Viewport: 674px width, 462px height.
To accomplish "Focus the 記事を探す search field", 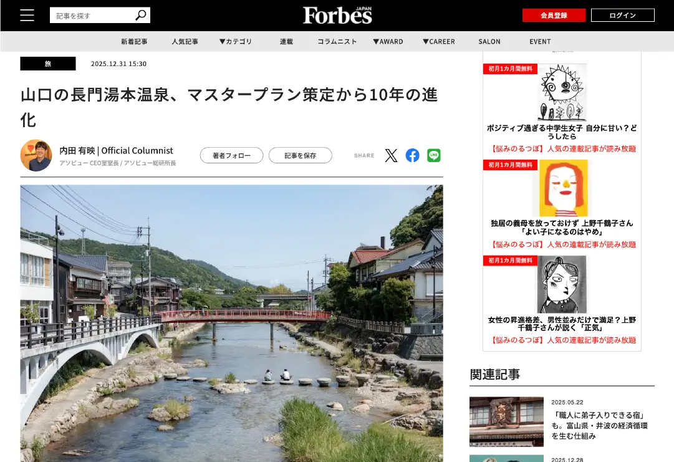I will 94,16.
